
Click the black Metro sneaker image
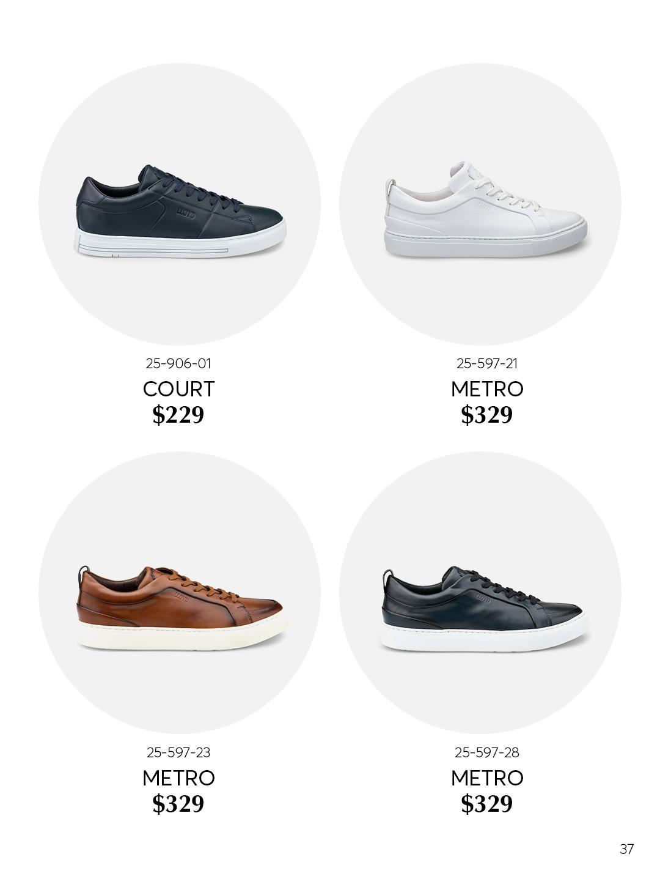tap(483, 609)
